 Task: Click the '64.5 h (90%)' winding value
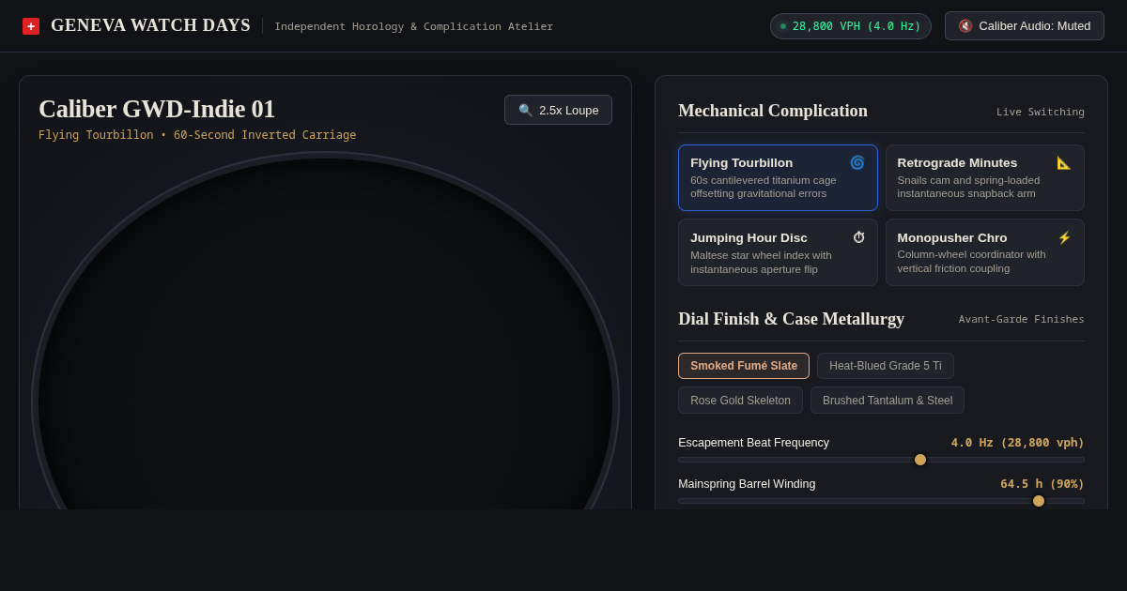[1042, 484]
